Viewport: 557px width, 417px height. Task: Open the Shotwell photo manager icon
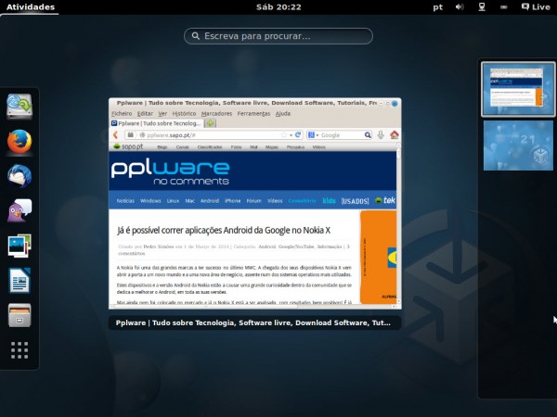(x=19, y=246)
